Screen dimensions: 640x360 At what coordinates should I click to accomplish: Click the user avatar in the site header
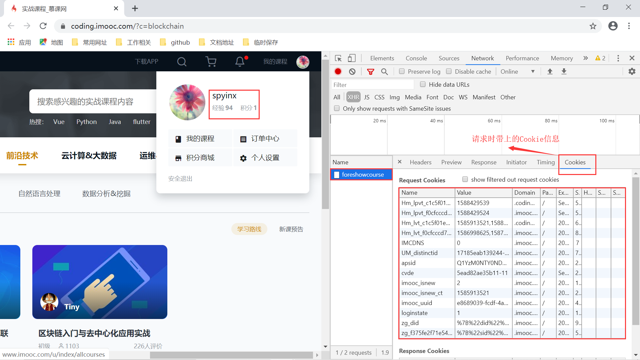coord(303,62)
